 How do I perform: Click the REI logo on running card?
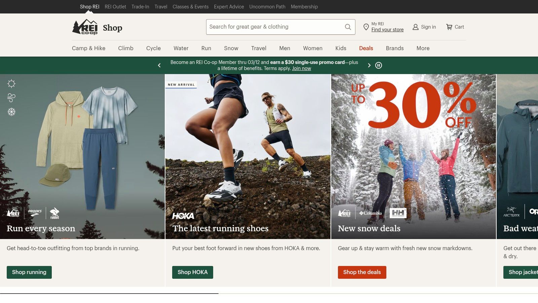click(x=13, y=213)
